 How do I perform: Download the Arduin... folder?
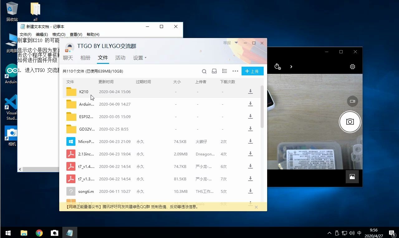point(250,104)
